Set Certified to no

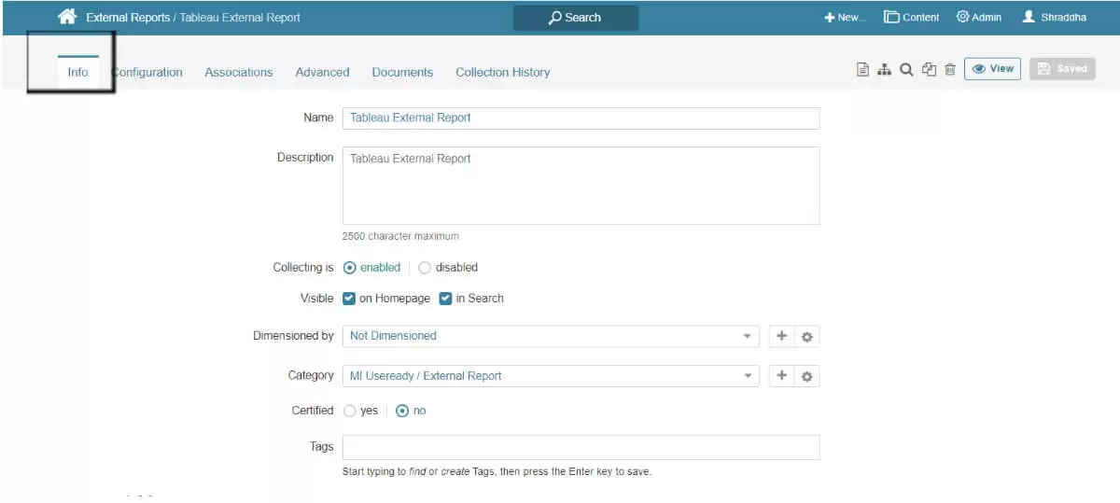[402, 411]
